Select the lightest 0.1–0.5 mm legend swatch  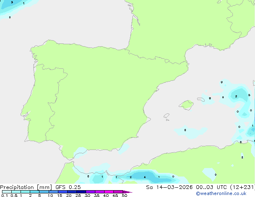tap(7, 192)
